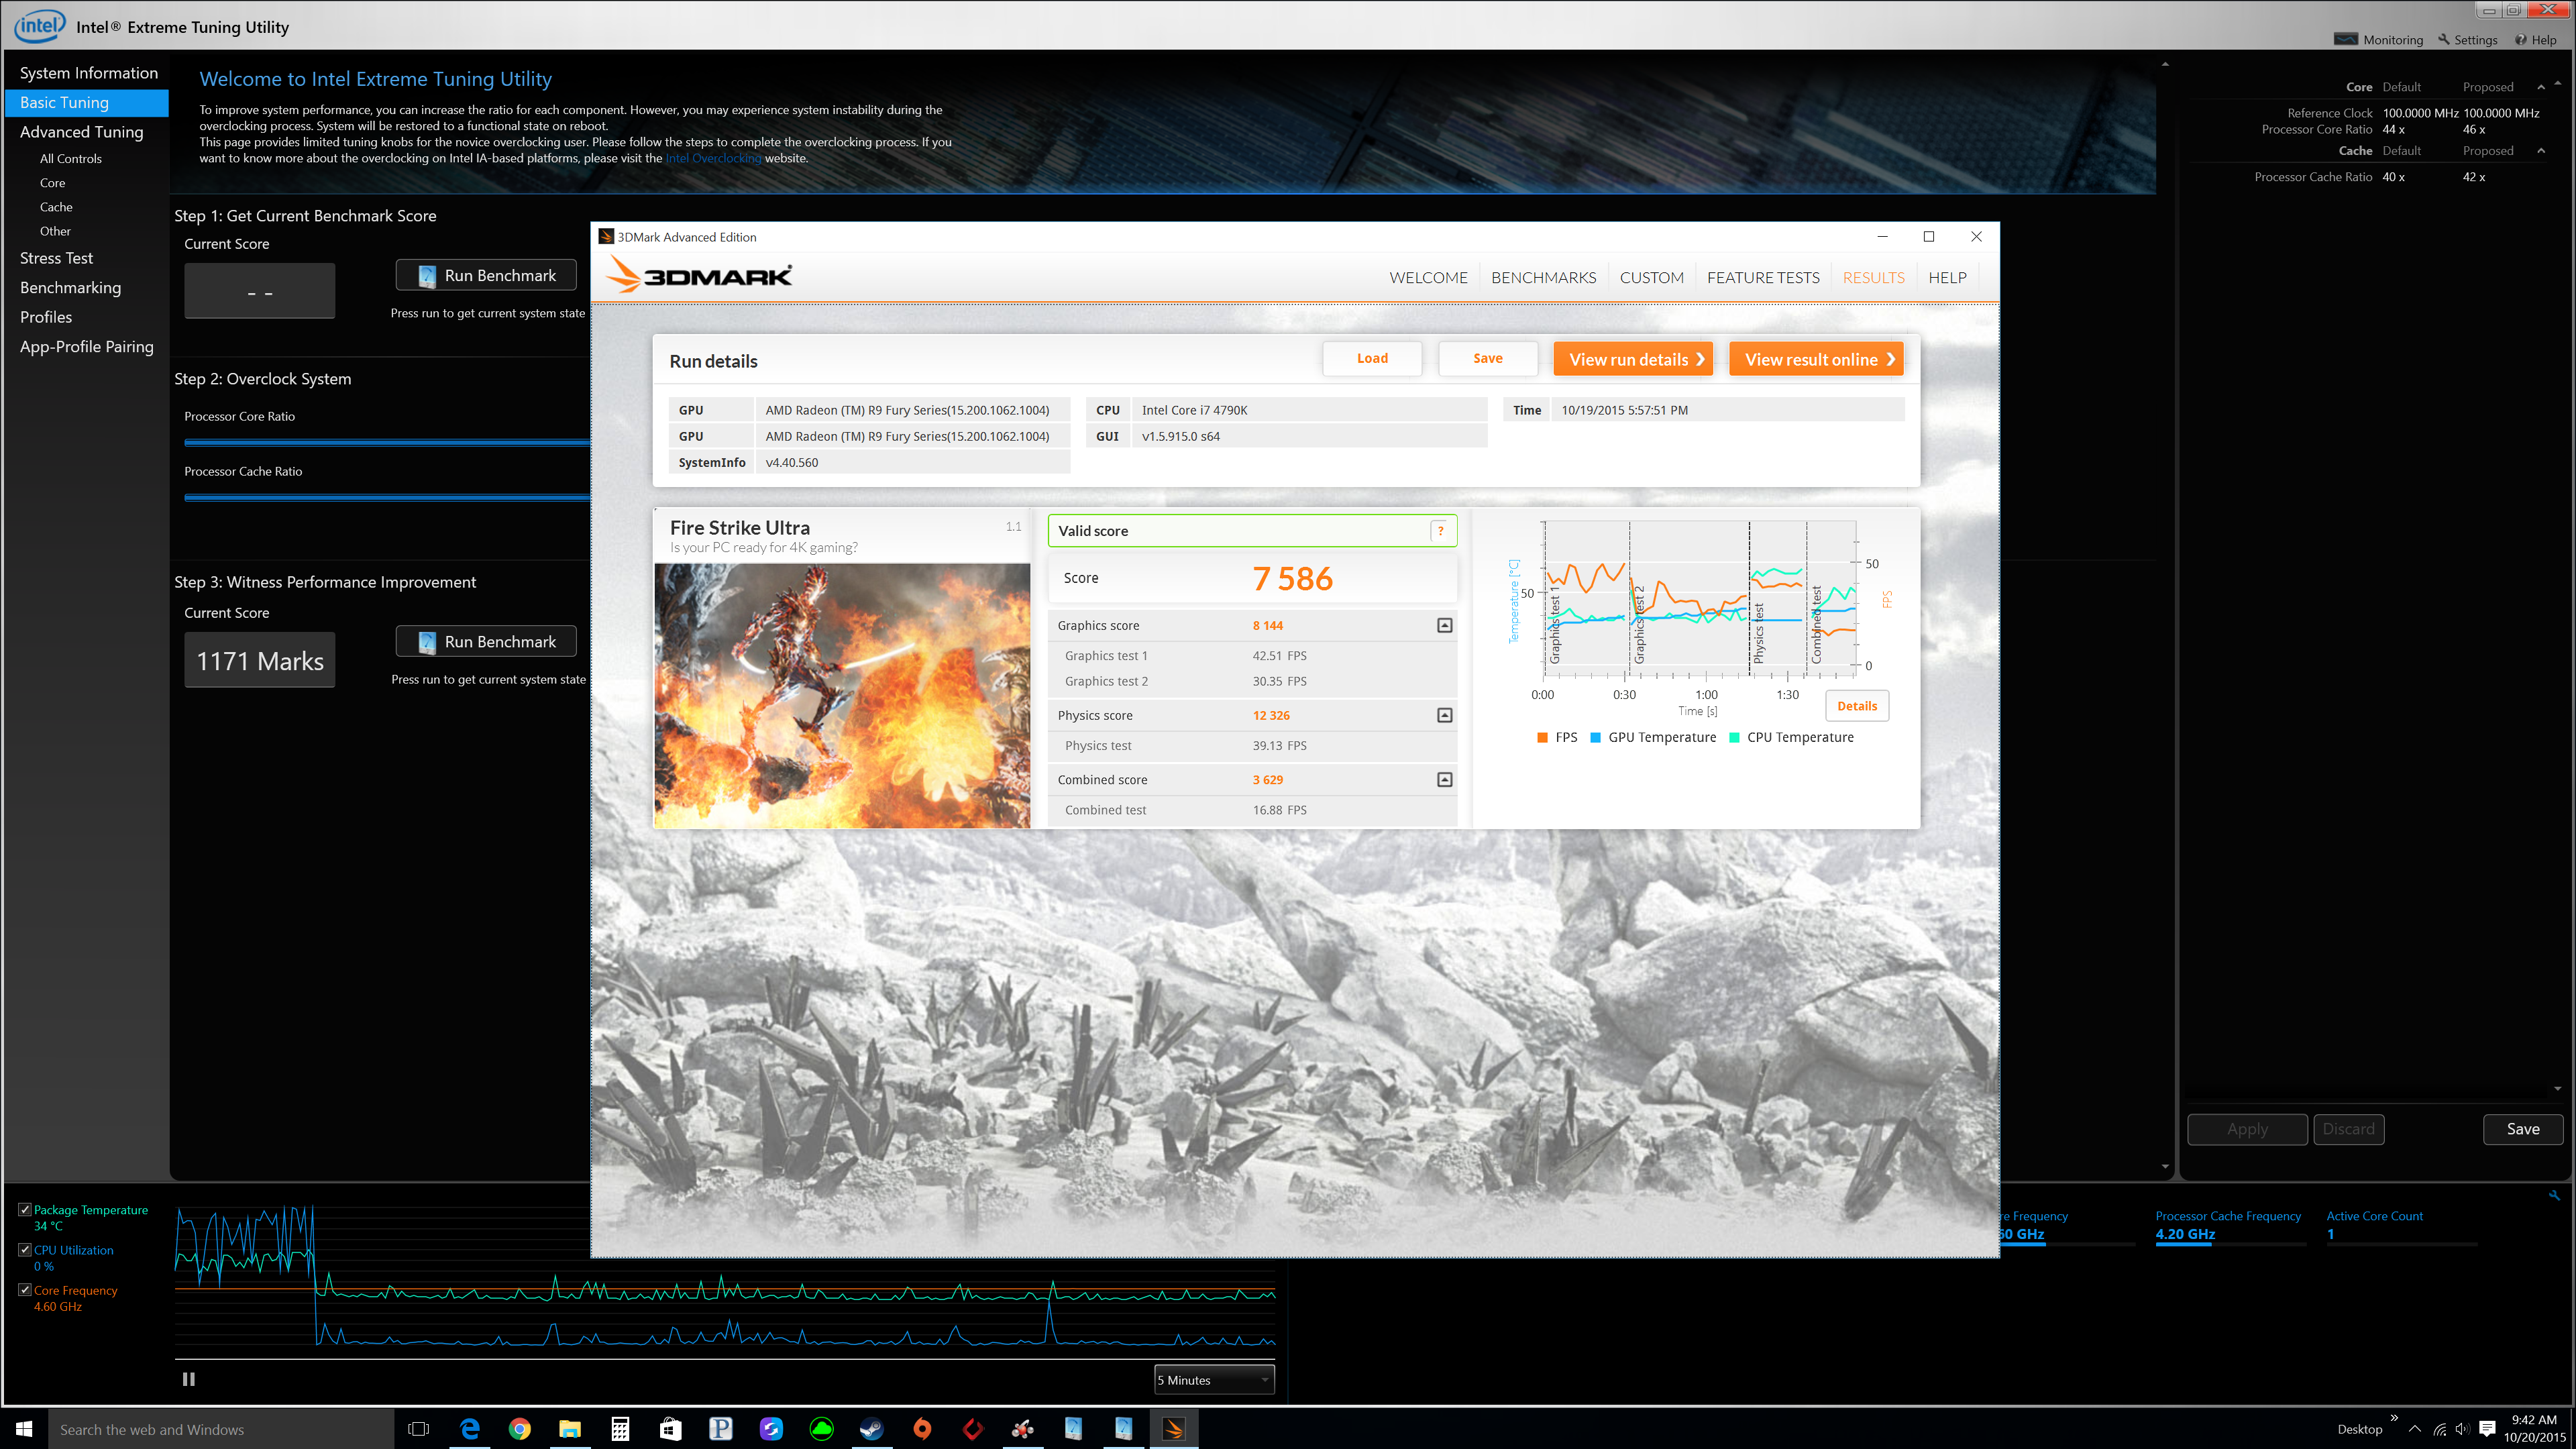The height and width of the screenshot is (1449, 2576).
Task: Open the Action Center notifications
Action: [2487, 1429]
